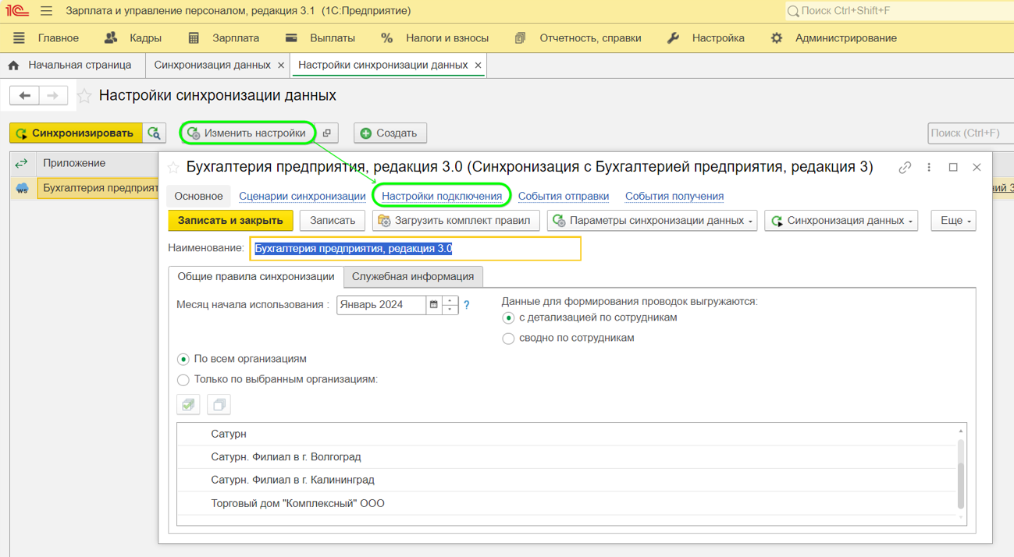The height and width of the screenshot is (557, 1014).
Task: Switch to the Синхронизация данных tab
Action: pos(212,66)
